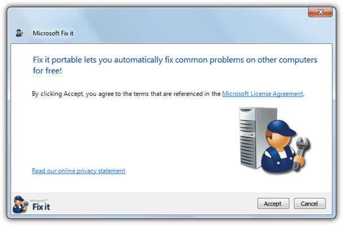
Task: Open the Microsoft License Agreement link
Action: click(x=263, y=94)
